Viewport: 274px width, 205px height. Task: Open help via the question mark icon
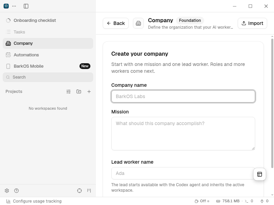tap(16, 191)
